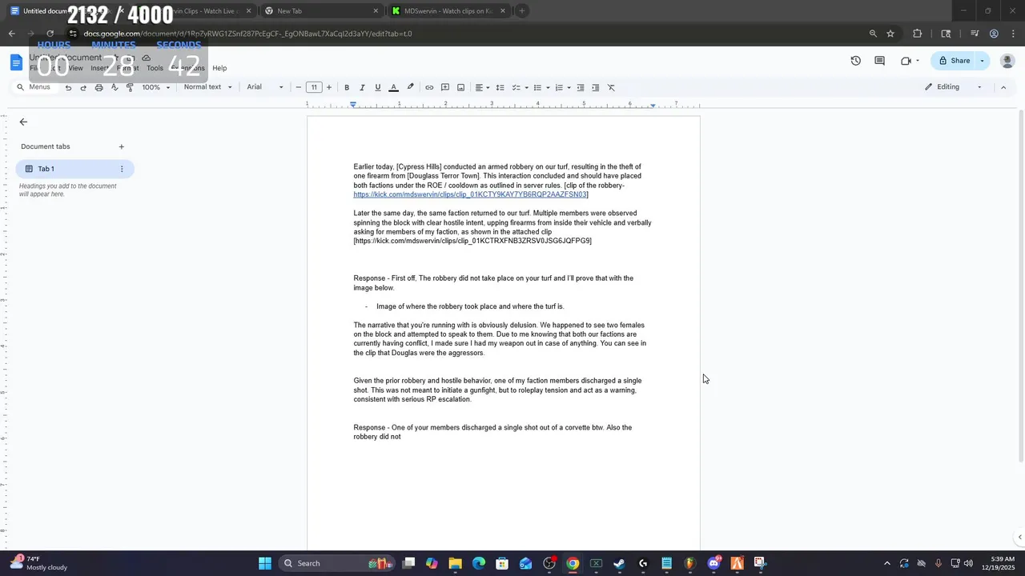Show hidden system tray icons

pos(886,563)
